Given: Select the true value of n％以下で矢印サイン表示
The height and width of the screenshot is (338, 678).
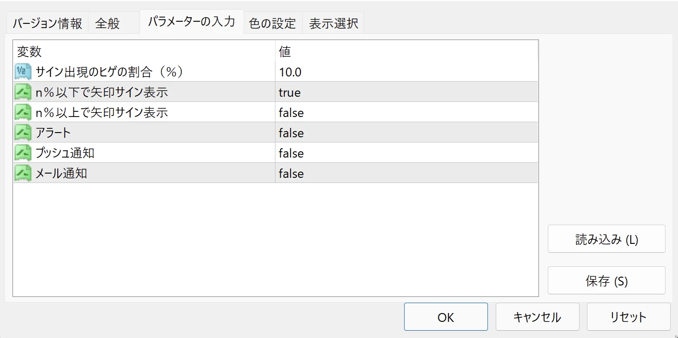Looking at the screenshot, I should click(x=290, y=93).
